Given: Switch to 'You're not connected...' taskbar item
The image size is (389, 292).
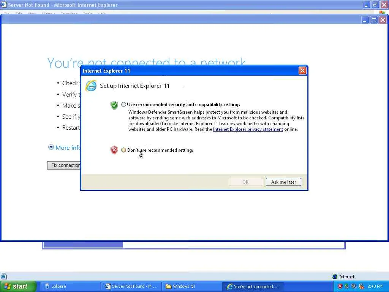Looking at the screenshot, I should tap(253, 286).
